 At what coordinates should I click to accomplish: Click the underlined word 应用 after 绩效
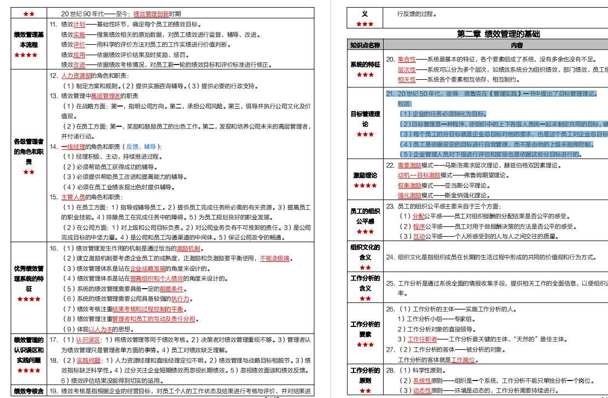tap(79, 55)
